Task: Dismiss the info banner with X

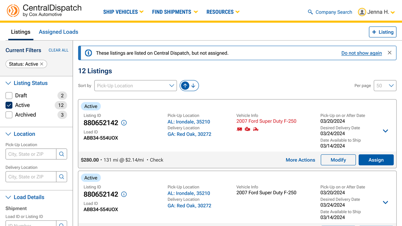Action: click(x=389, y=53)
